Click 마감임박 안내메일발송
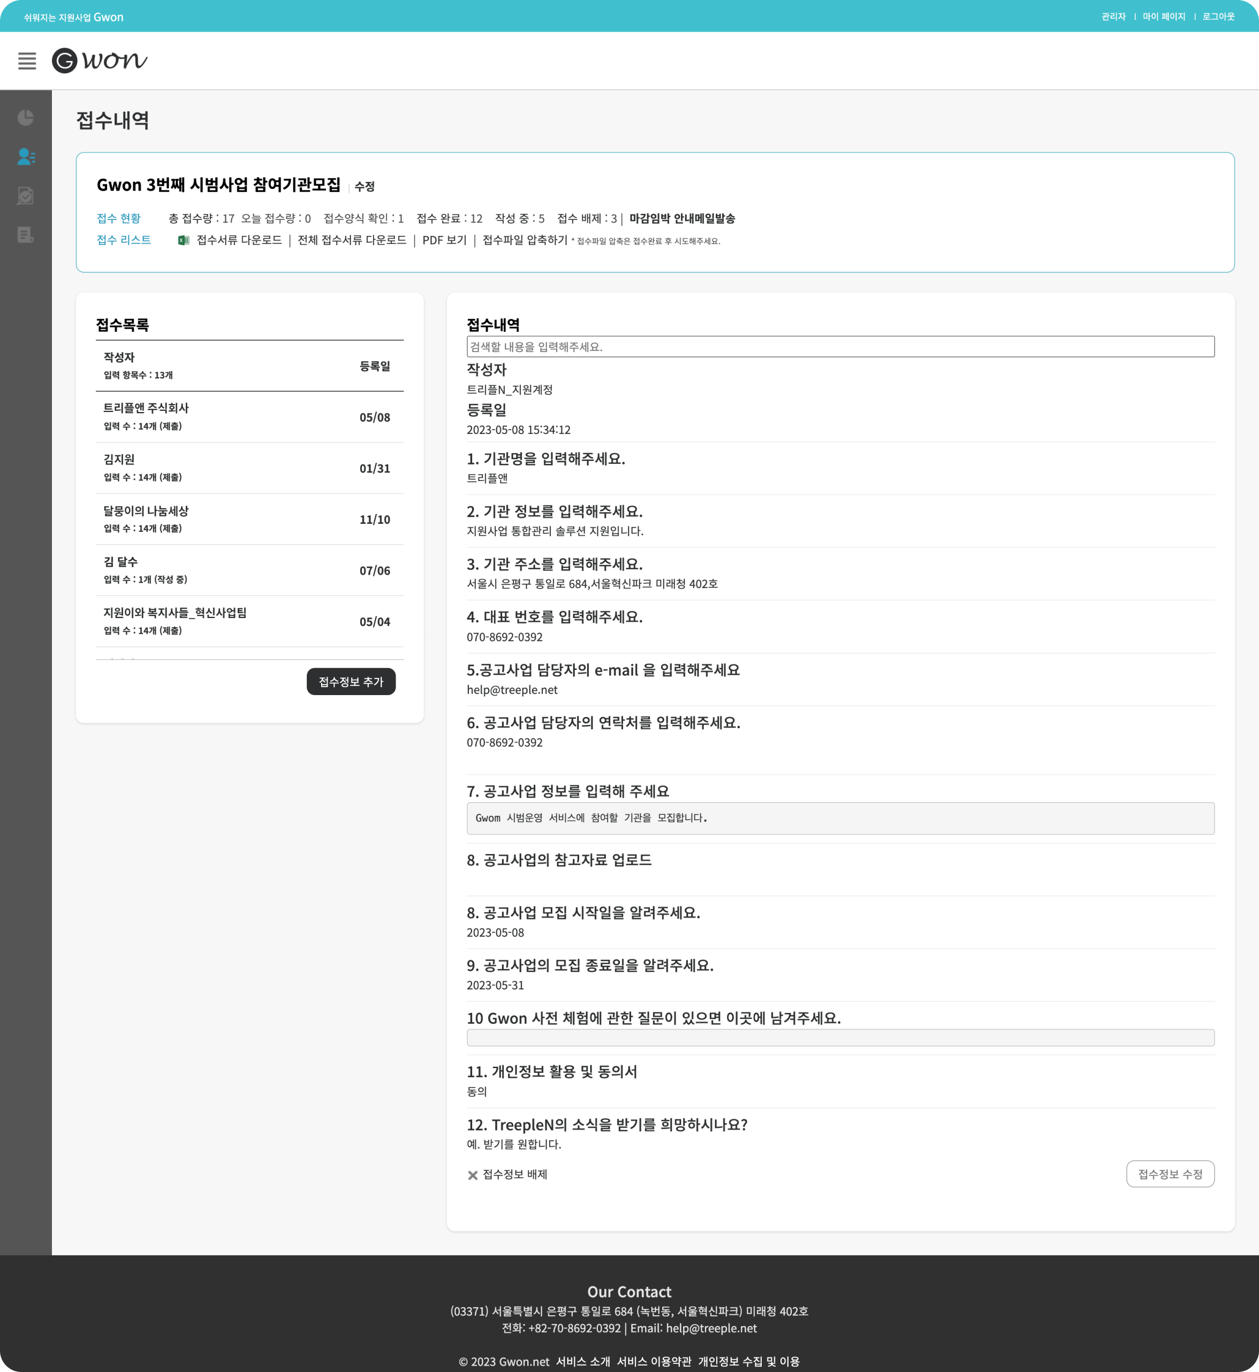This screenshot has width=1259, height=1372. point(682,218)
